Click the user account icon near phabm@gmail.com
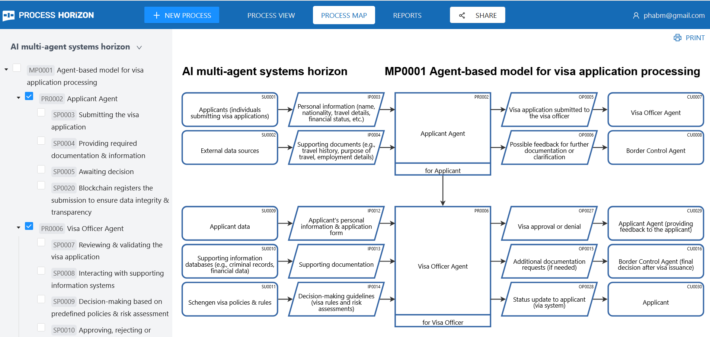The image size is (710, 337). pyautogui.click(x=636, y=15)
